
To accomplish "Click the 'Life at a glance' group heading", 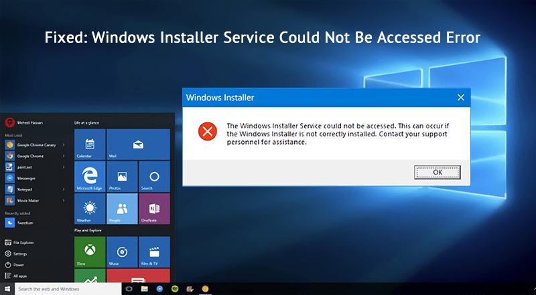I will (87, 122).
